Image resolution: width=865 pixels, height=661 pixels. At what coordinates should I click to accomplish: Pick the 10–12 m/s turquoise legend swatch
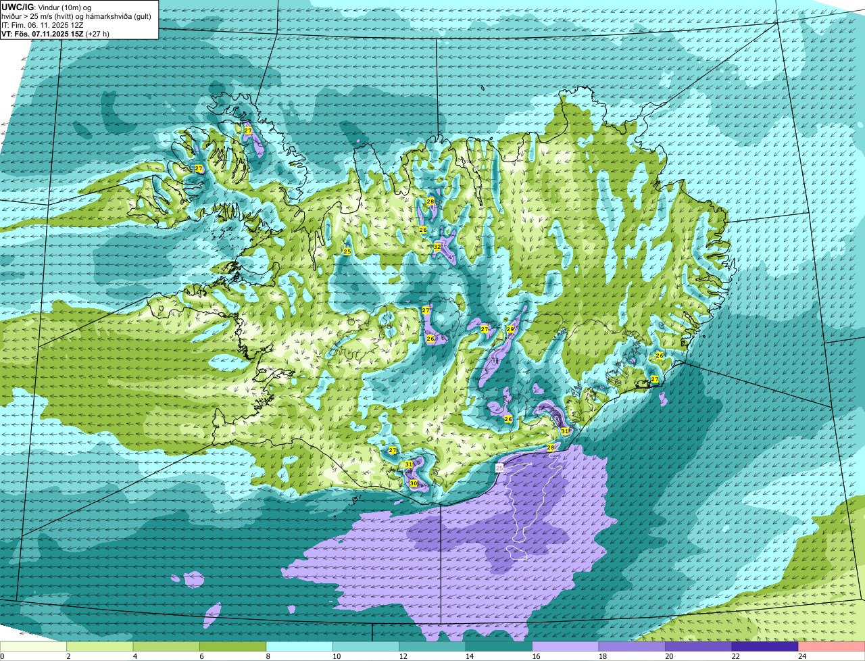pos(366,646)
